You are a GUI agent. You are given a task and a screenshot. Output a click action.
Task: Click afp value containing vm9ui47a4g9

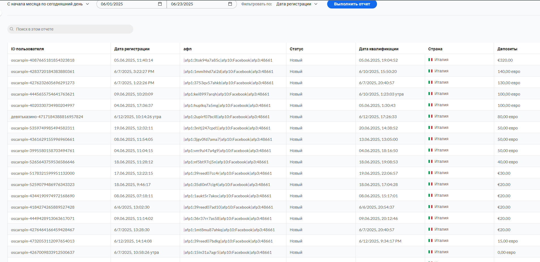tap(227, 151)
